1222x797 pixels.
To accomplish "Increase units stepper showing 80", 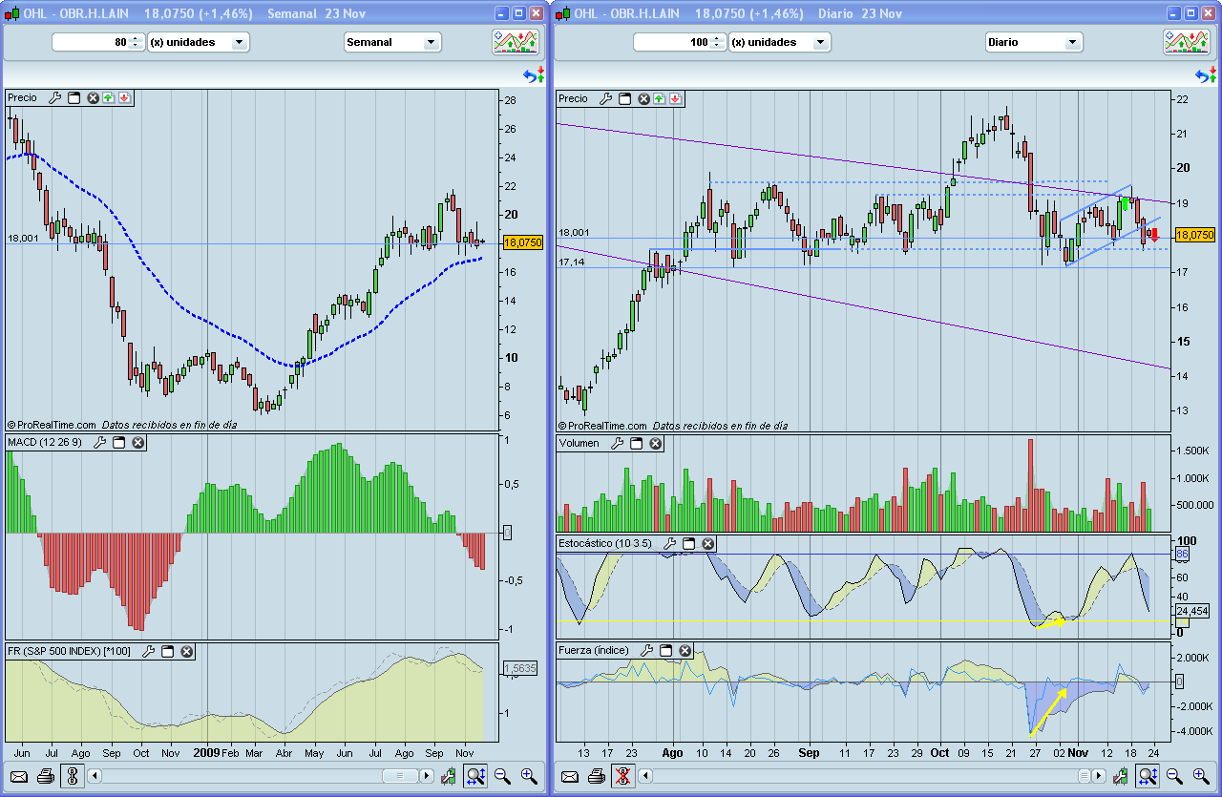I will pos(136,38).
